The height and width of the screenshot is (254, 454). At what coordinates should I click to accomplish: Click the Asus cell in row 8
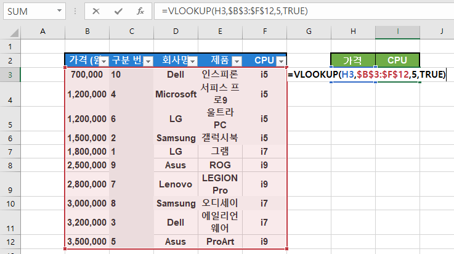pos(176,165)
